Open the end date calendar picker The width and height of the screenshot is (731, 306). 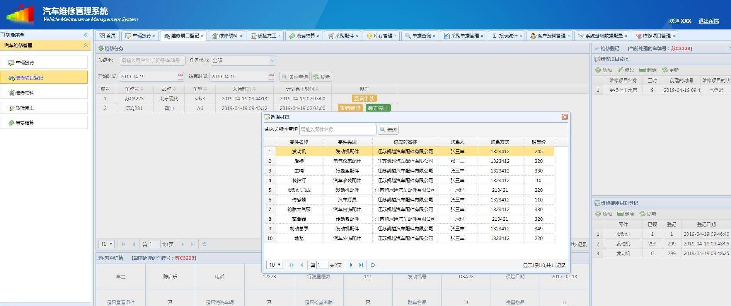pyautogui.click(x=271, y=77)
